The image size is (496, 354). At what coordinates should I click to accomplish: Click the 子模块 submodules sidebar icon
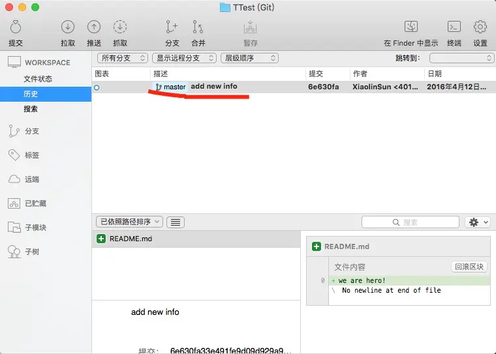pos(14,228)
